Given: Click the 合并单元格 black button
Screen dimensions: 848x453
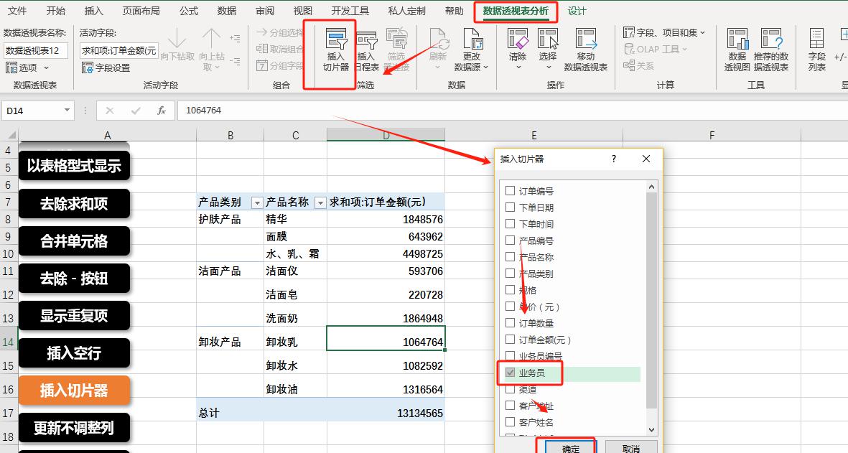Looking at the screenshot, I should coord(75,240).
